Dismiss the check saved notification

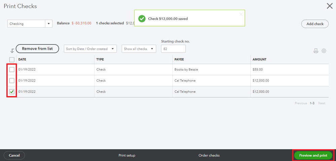(x=240, y=14)
